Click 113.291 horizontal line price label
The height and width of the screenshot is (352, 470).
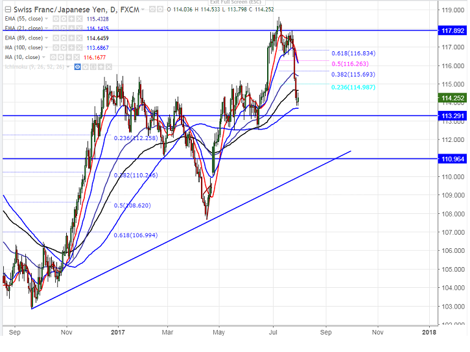(452, 116)
